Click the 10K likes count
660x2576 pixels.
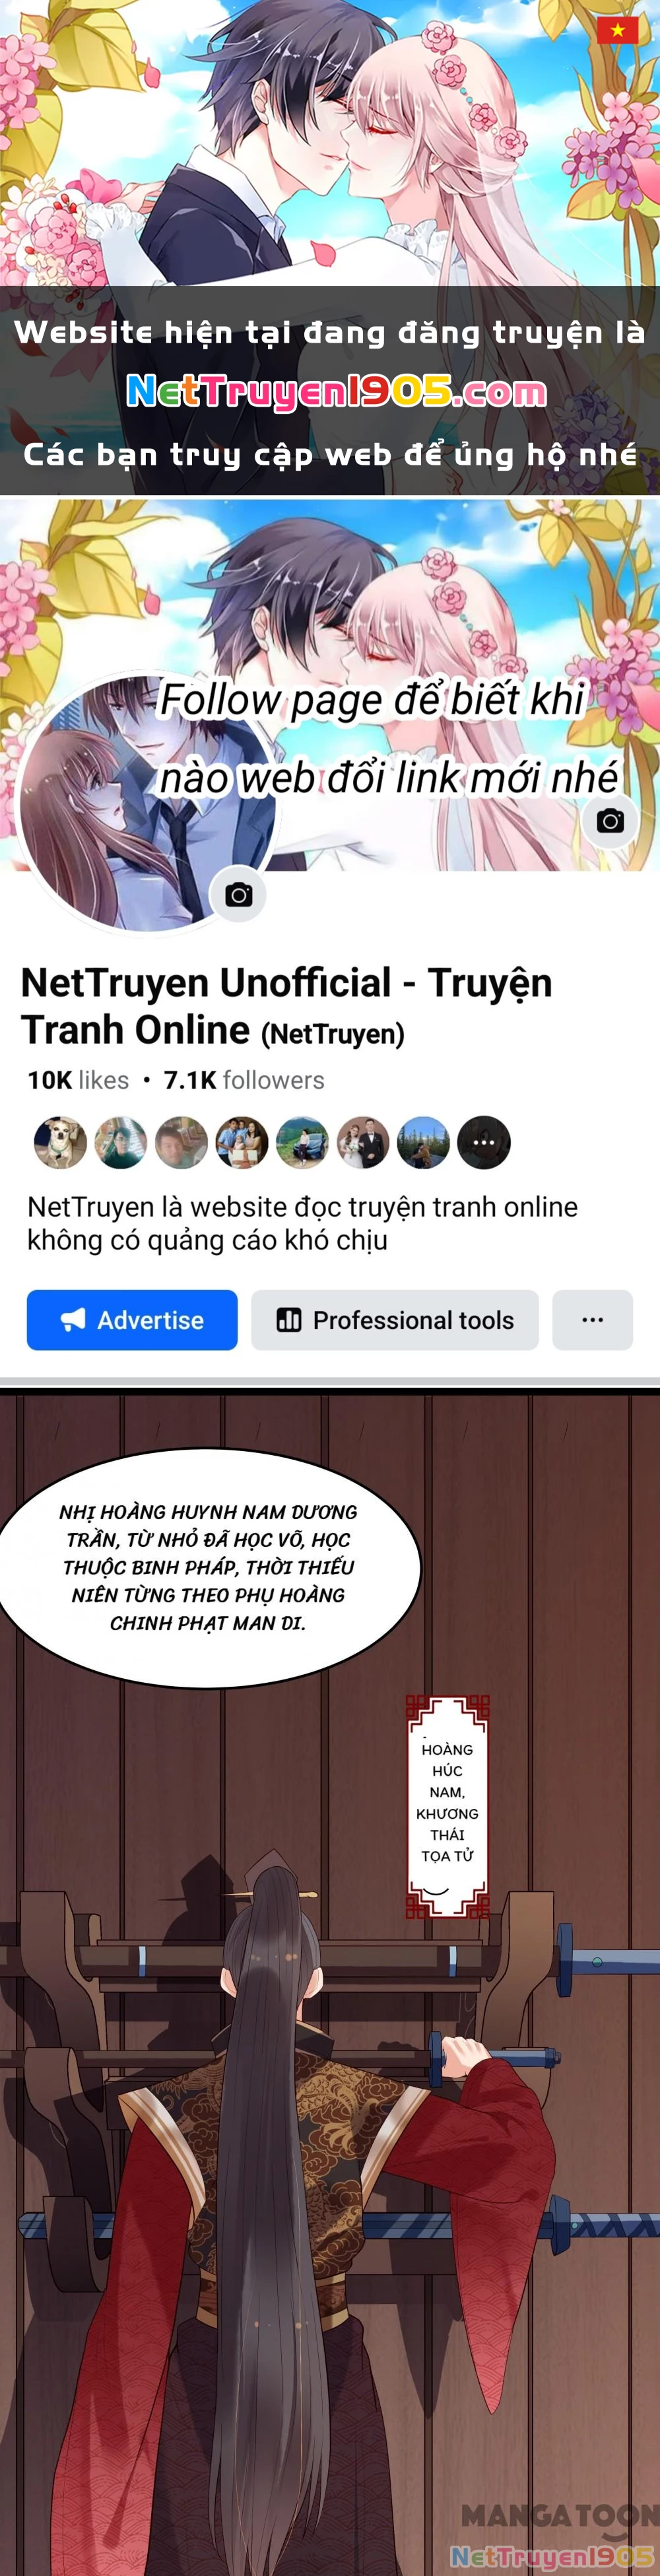coord(78,1080)
